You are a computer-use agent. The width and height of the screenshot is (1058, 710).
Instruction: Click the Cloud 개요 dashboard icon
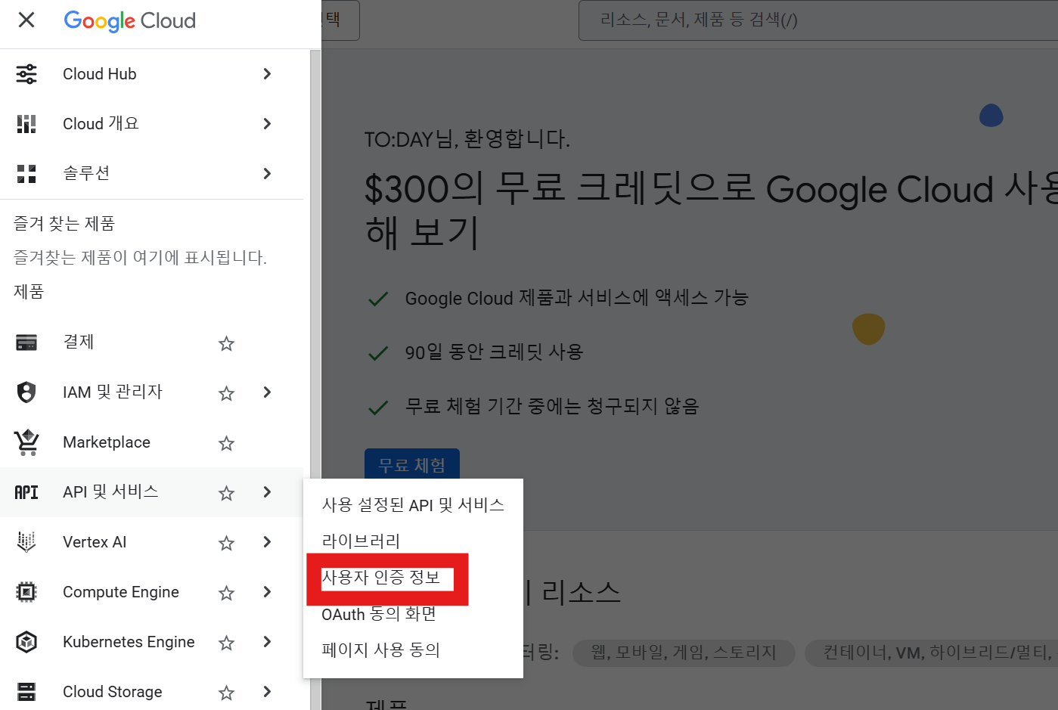26,124
